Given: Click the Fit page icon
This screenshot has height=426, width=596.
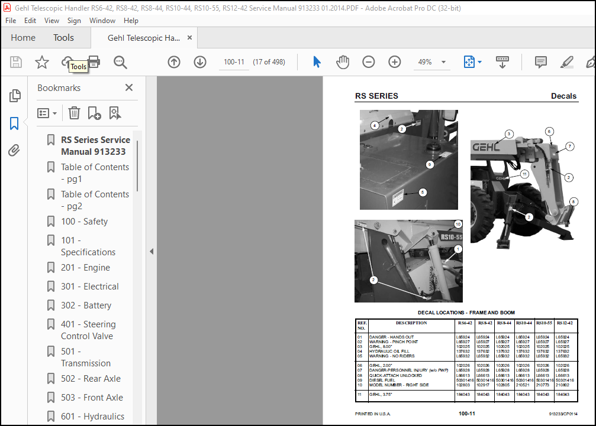Looking at the screenshot, I should pyautogui.click(x=469, y=62).
